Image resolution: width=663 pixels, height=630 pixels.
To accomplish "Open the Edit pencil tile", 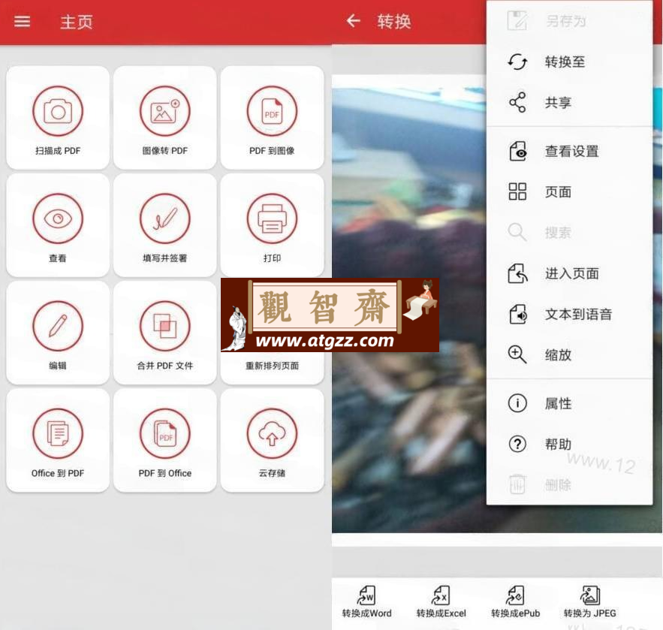I will [x=58, y=333].
